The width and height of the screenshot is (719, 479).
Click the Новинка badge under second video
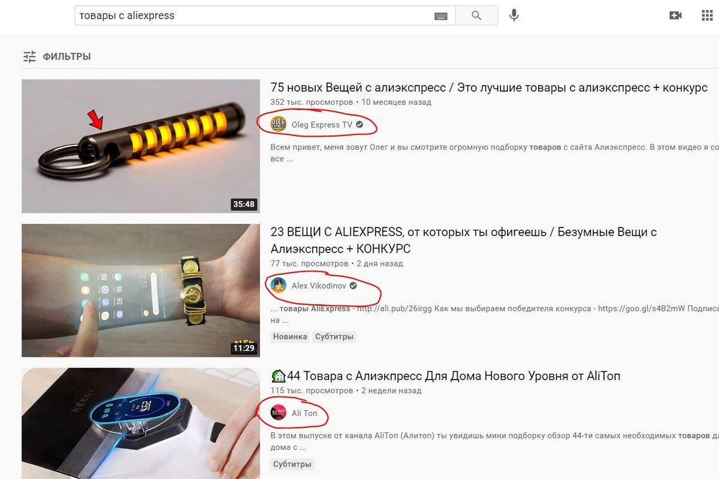tap(290, 336)
